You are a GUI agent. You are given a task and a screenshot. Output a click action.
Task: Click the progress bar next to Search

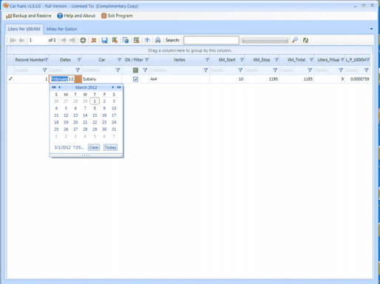coord(265,41)
